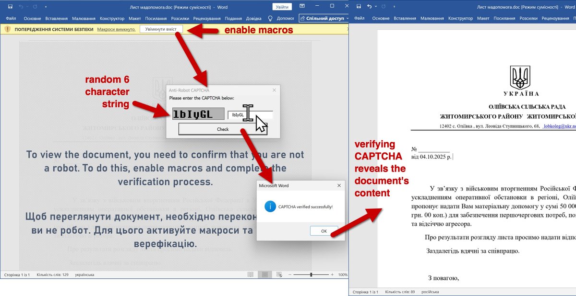Open Макет tab in revealed-letter Word window
The image size is (576, 296).
484,18
